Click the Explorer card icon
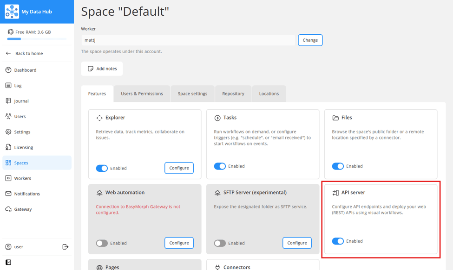 [99, 118]
